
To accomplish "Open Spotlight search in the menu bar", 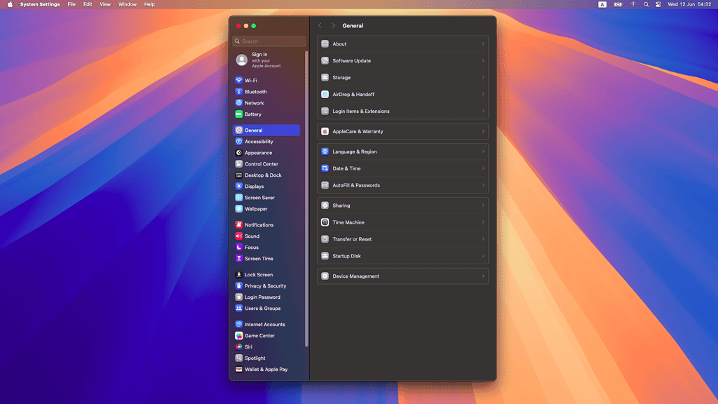I will coord(646,4).
